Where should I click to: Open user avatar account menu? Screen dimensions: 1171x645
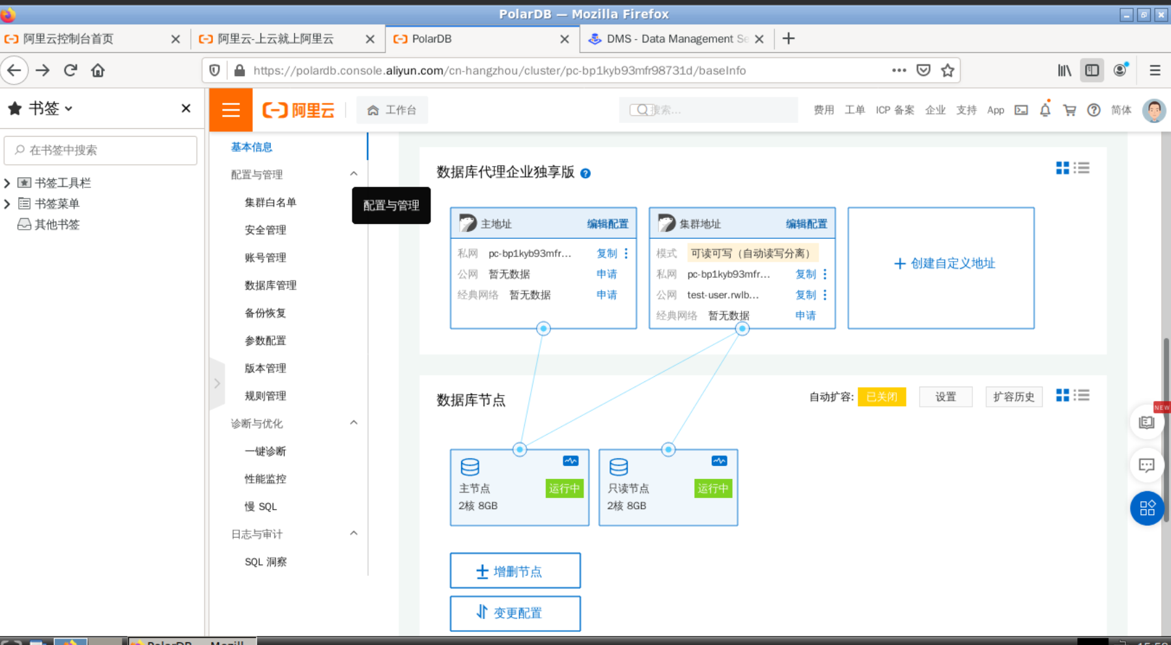[1154, 110]
